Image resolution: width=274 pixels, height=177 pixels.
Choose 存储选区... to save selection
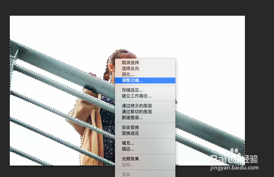tap(145, 90)
